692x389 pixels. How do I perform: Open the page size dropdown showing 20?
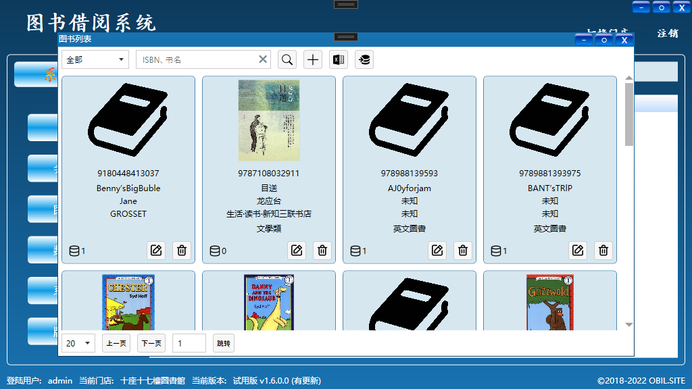tap(78, 343)
